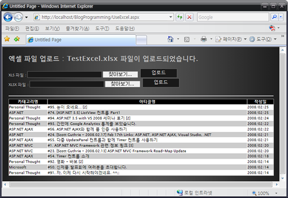Click the 카테고리명 column header
The height and width of the screenshot is (198, 288).
click(28, 102)
